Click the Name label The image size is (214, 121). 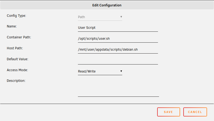coord(12,26)
